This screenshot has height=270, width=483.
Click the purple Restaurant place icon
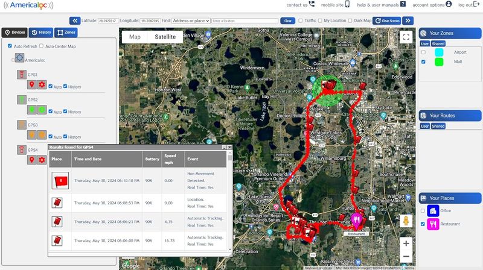(x=433, y=224)
